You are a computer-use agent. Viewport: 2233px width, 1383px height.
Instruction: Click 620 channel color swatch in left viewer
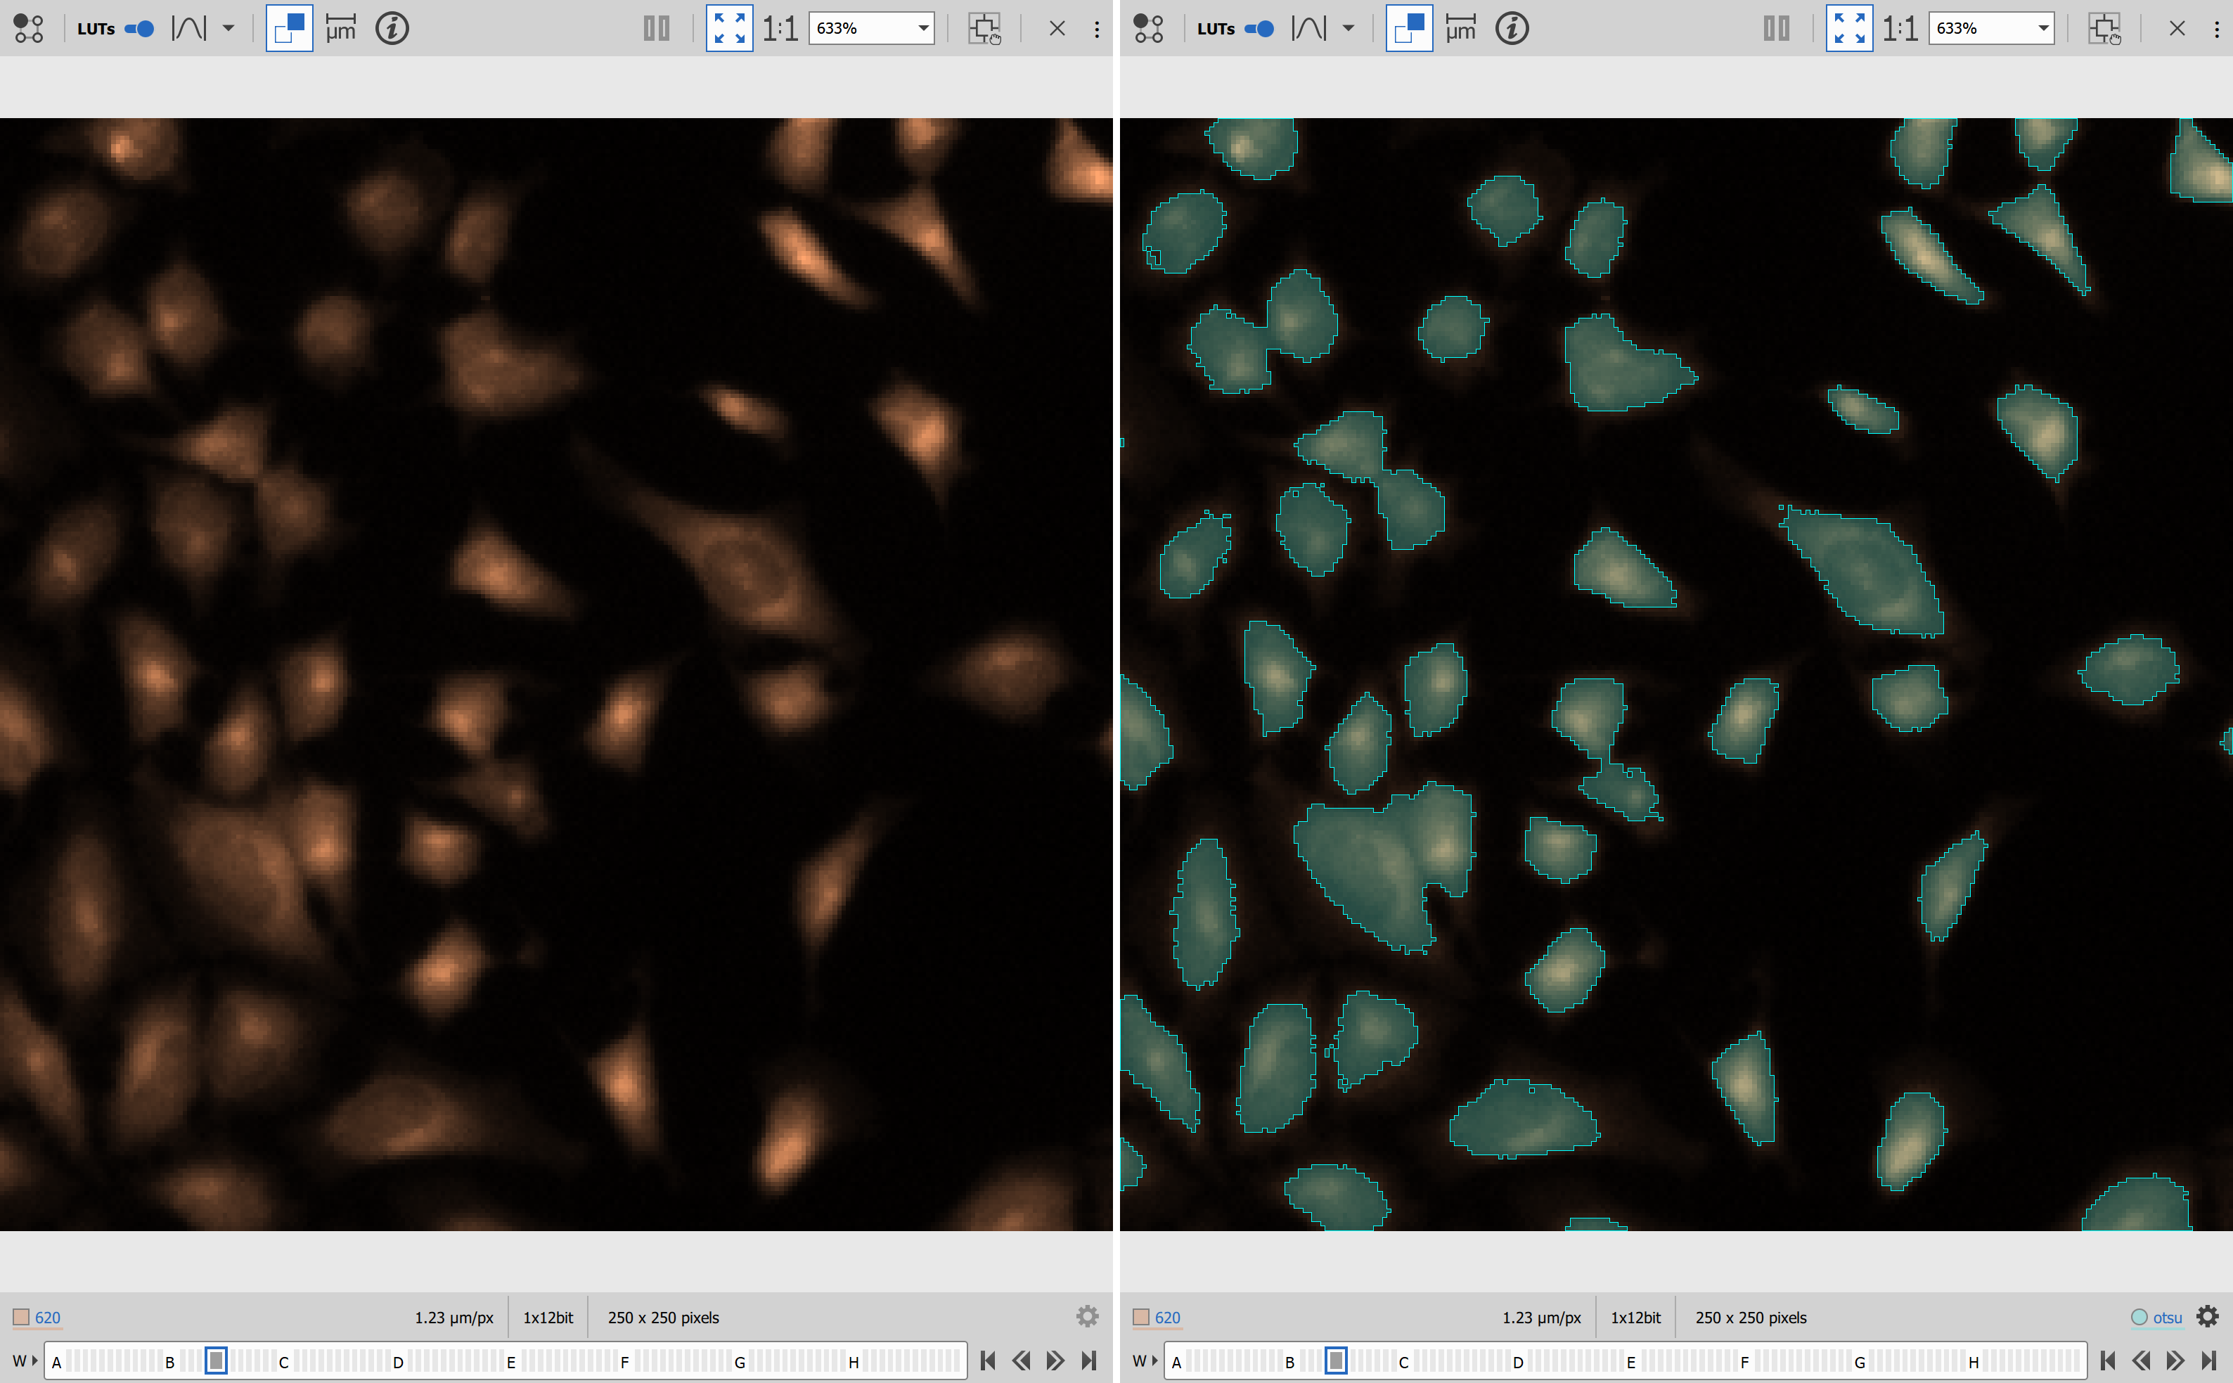[21, 1317]
